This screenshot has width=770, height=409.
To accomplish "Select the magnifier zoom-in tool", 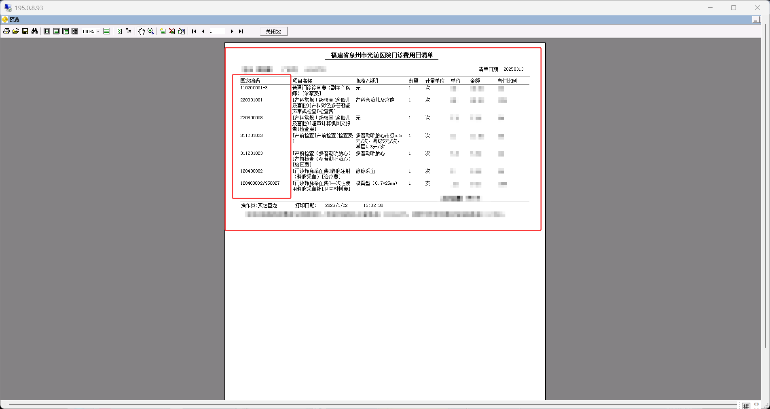I will click(x=151, y=31).
